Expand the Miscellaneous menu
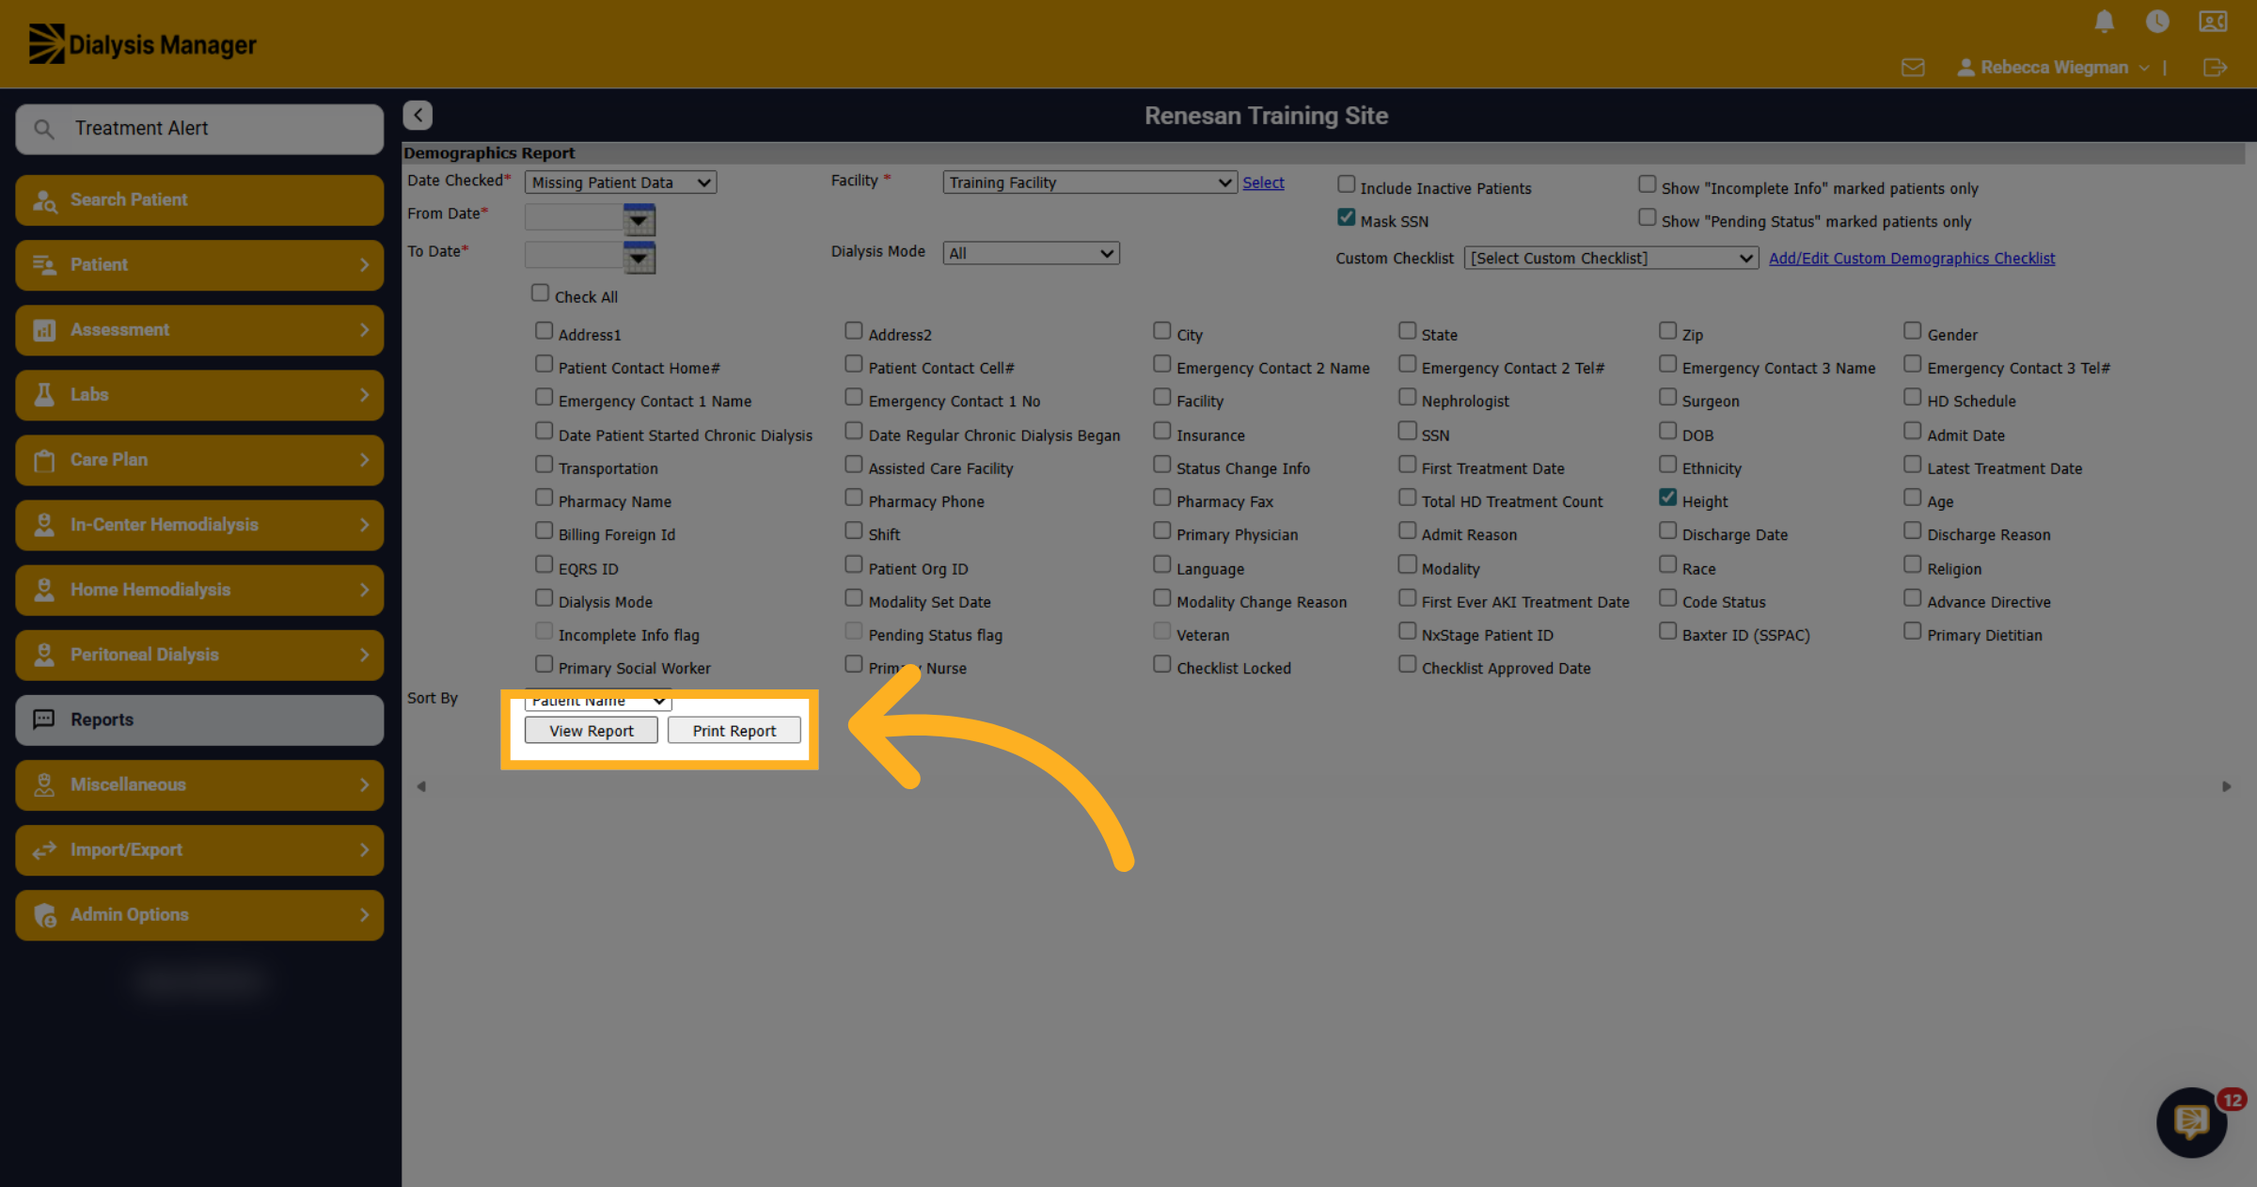Image resolution: width=2257 pixels, height=1187 pixels. tap(199, 785)
